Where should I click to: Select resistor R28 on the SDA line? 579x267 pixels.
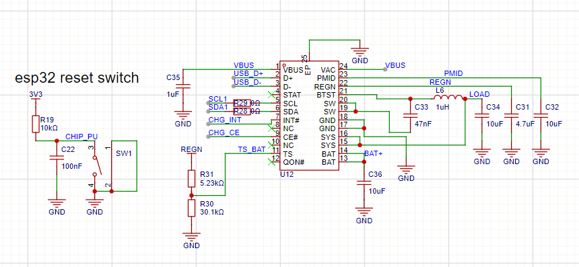pos(242,111)
